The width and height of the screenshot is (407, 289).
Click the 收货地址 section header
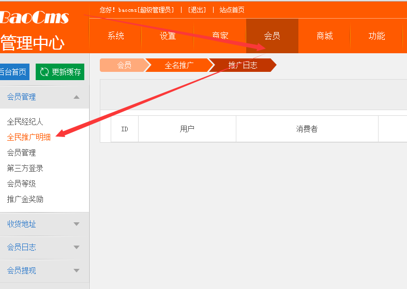44,224
